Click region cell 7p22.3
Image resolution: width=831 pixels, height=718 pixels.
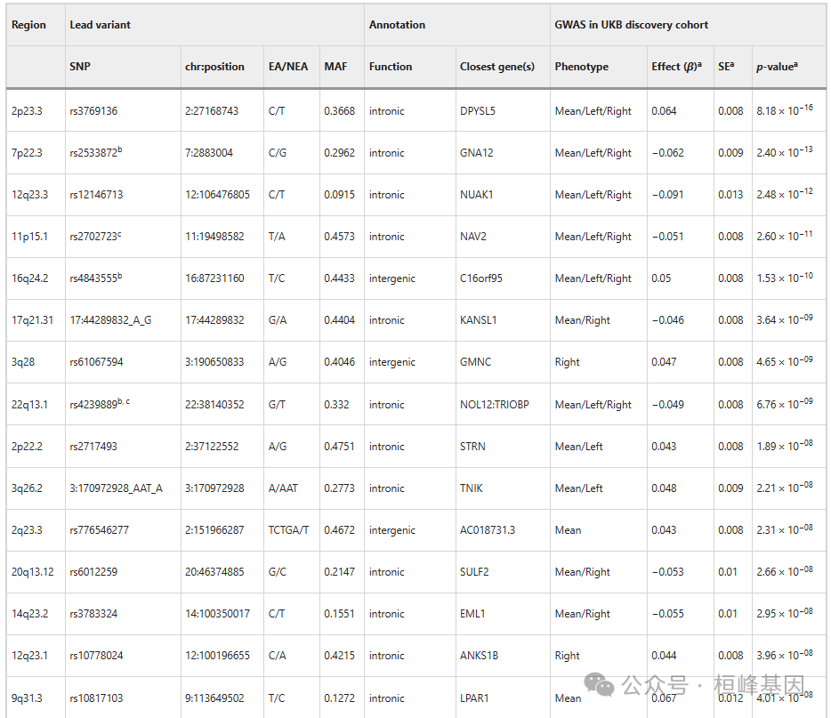tap(27, 153)
